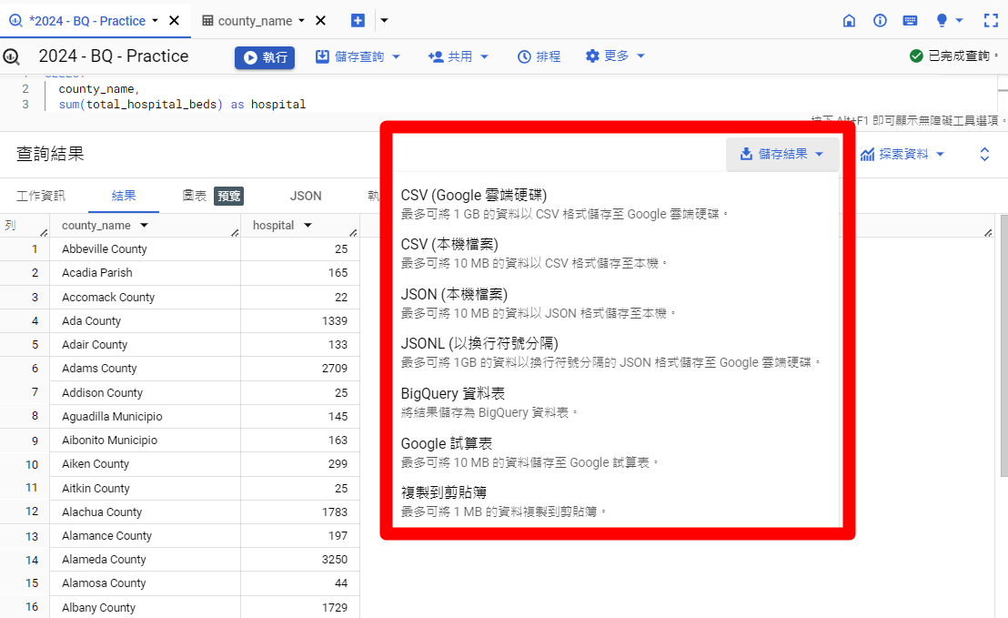Image resolution: width=1008 pixels, height=618 pixels.
Task: Expand the lightbulb dropdown arrow
Action: pos(959,21)
